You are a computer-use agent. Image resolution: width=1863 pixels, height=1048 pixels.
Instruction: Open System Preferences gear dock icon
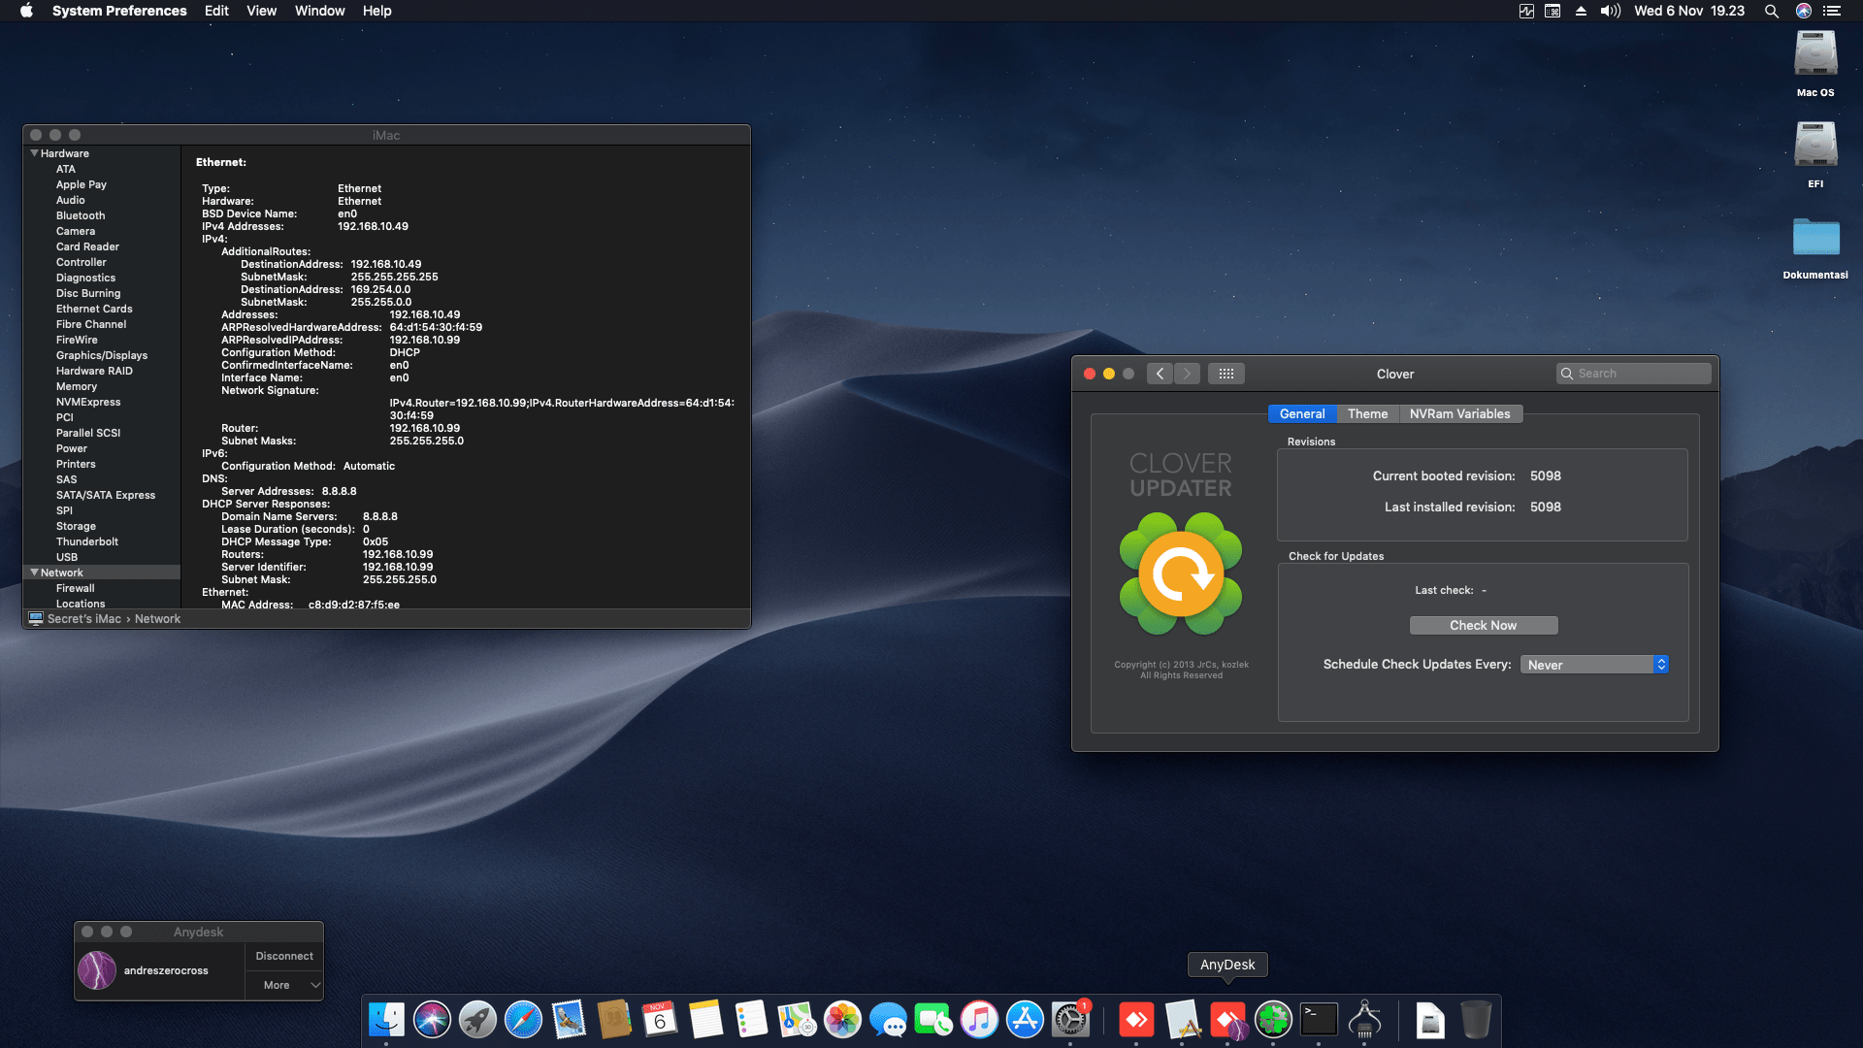(x=1070, y=1020)
